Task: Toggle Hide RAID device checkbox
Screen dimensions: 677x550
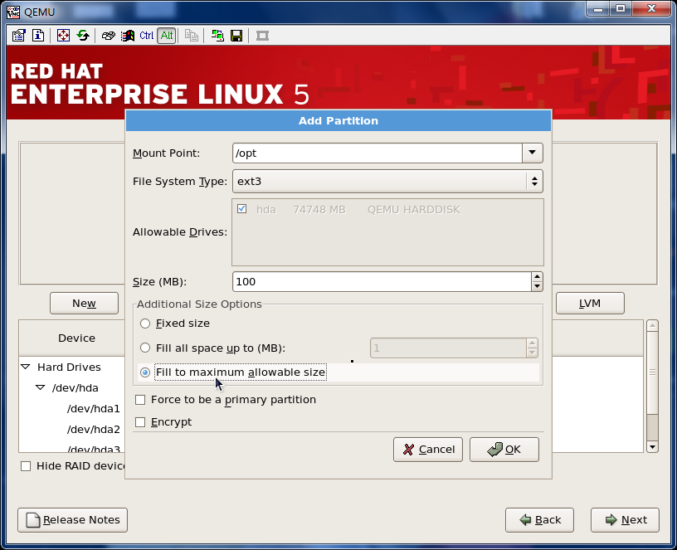Action: point(26,466)
